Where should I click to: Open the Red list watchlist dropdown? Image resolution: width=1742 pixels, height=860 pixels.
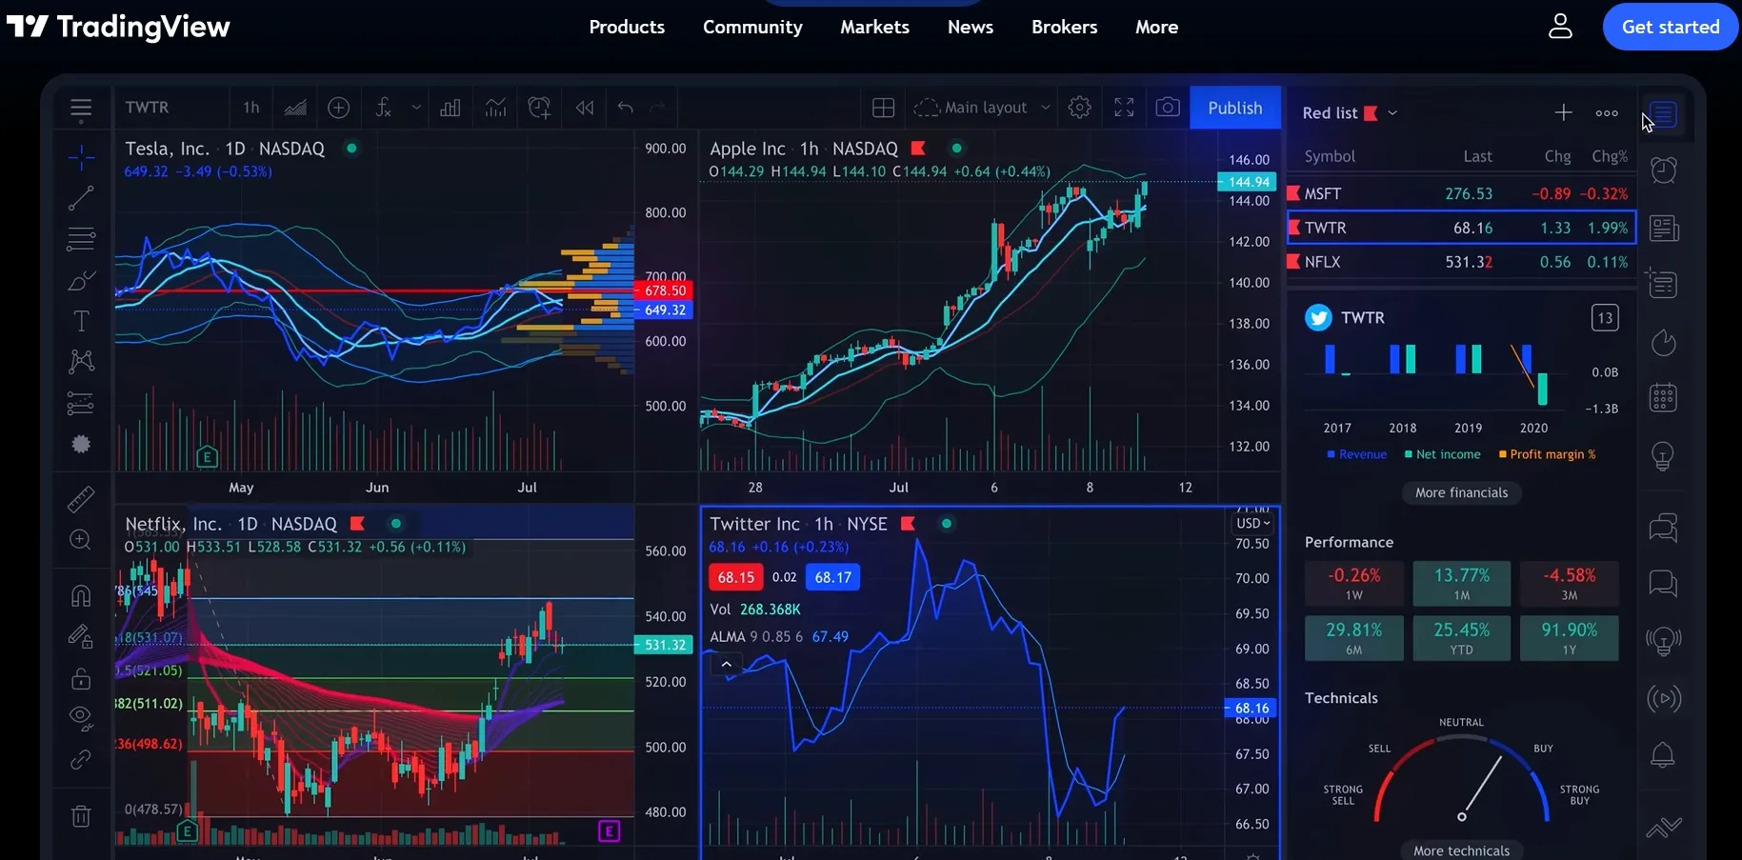point(1350,112)
